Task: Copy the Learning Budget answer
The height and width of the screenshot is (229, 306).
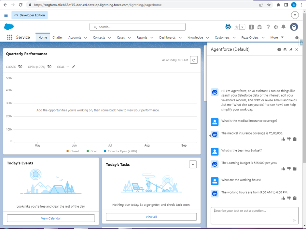Action: 295,169
